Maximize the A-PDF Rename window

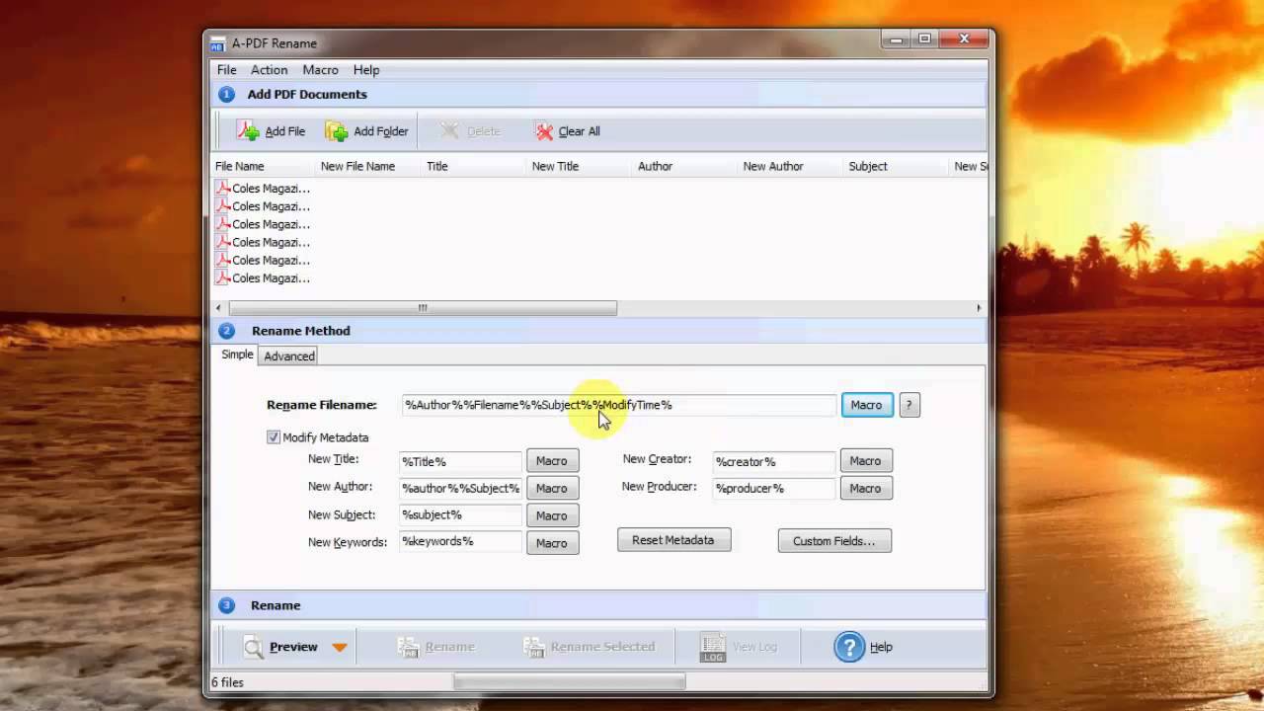(x=925, y=39)
